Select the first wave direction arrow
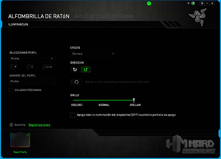The width and height of the screenshot is (221, 159). (75, 70)
